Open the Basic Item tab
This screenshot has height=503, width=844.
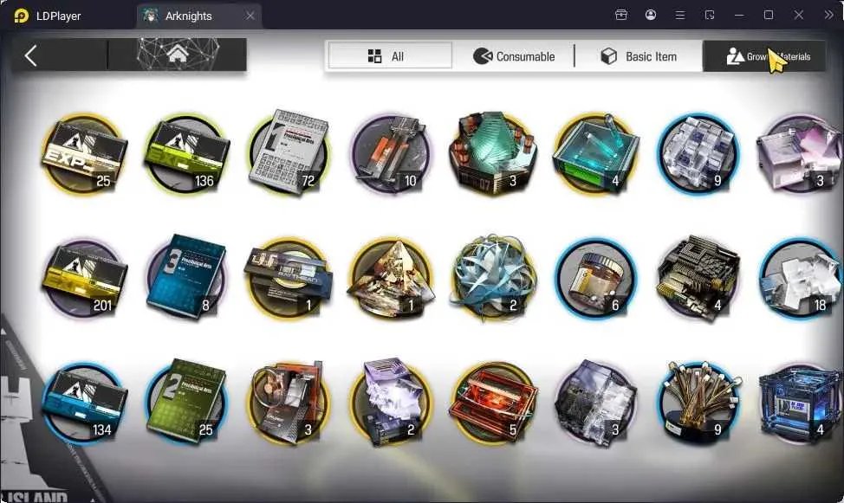click(x=639, y=56)
